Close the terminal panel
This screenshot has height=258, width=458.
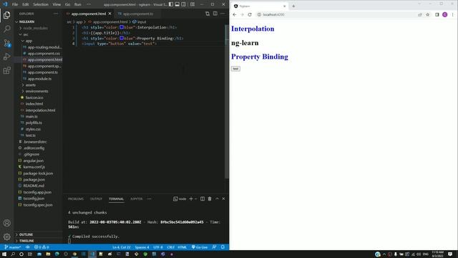[224, 199]
